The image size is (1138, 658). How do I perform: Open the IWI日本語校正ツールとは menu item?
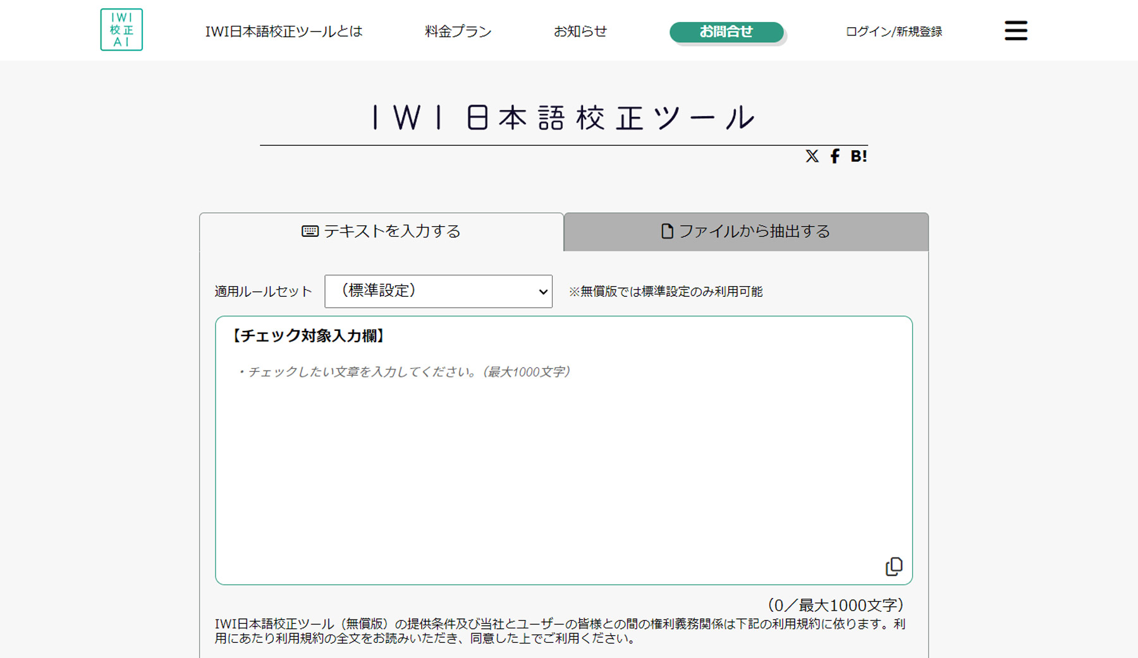click(284, 32)
